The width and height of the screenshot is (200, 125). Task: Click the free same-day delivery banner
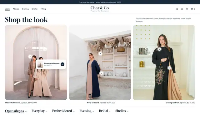(x=100, y=2)
